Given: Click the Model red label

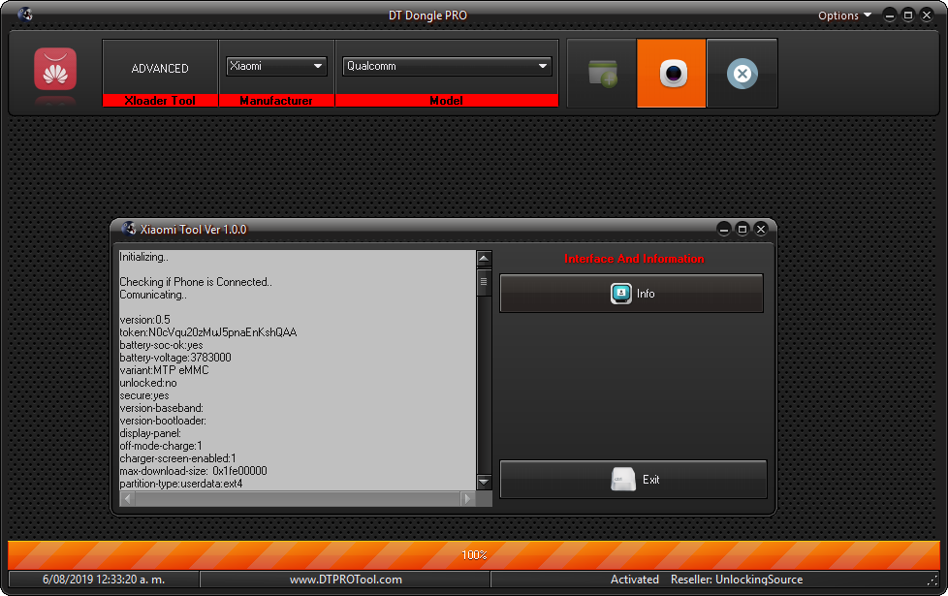Looking at the screenshot, I should pyautogui.click(x=447, y=101).
